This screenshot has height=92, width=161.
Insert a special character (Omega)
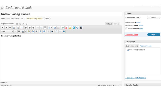[x=44, y=31]
